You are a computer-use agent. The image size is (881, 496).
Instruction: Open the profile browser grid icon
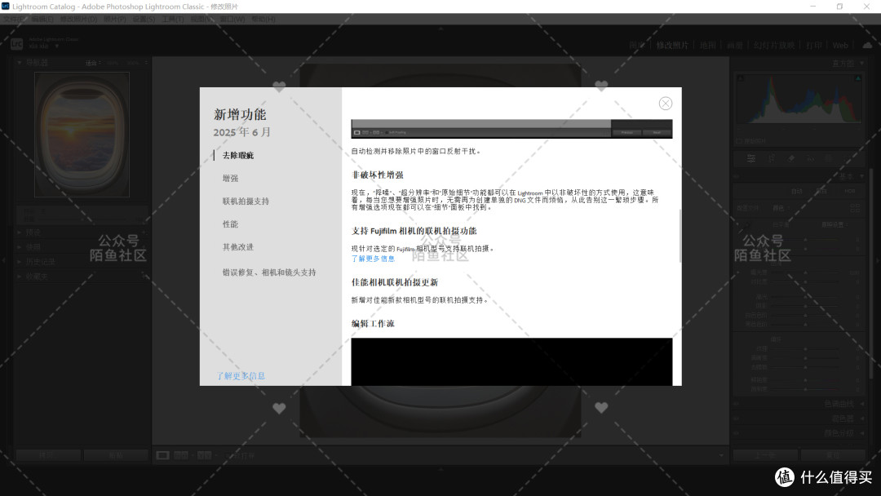[855, 208]
